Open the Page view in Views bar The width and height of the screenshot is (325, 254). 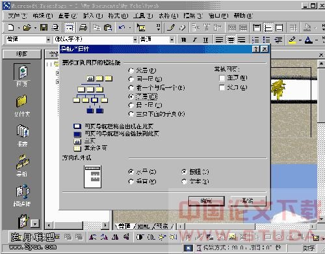(21, 75)
